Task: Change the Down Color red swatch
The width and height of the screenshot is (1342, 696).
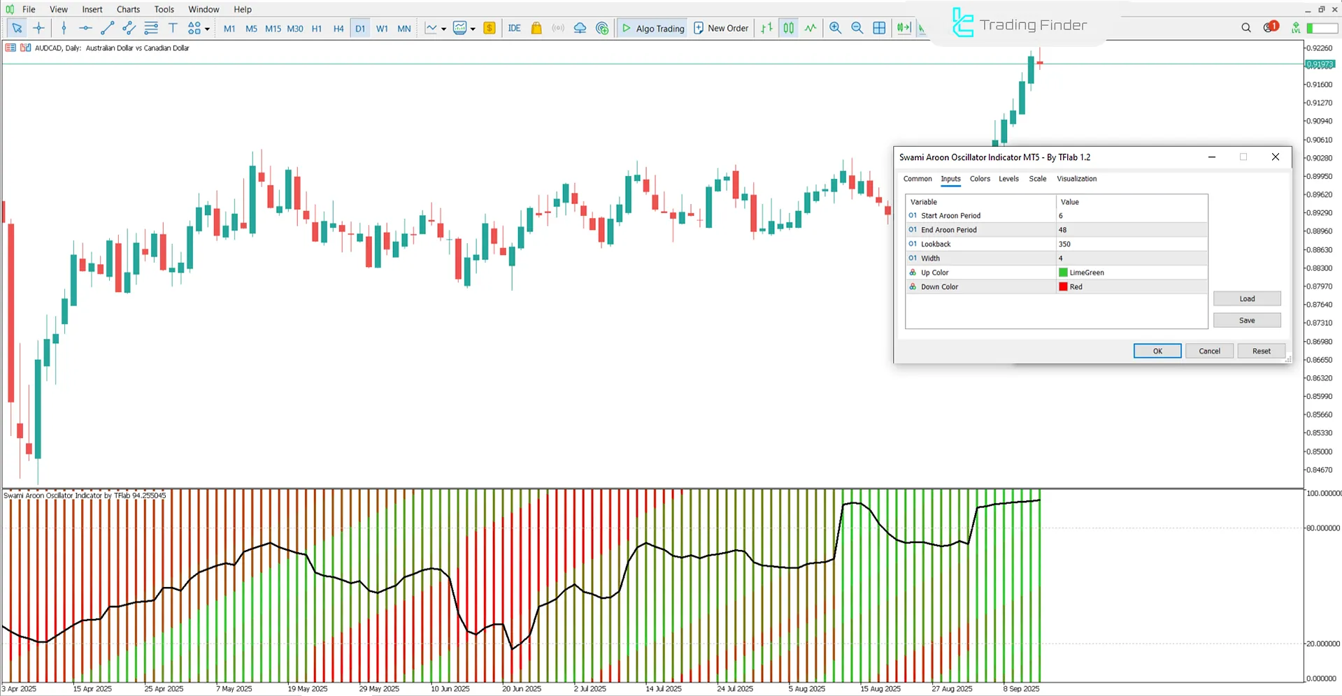Action: pos(1063,287)
